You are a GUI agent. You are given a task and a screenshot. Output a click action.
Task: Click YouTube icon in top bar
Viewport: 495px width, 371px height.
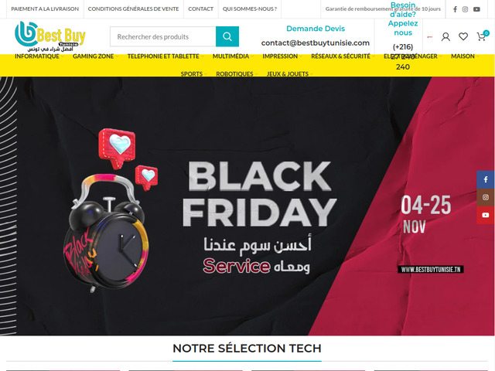(476, 9)
